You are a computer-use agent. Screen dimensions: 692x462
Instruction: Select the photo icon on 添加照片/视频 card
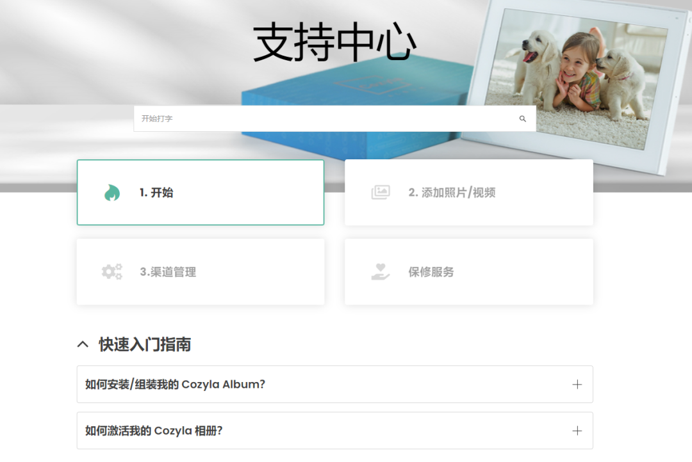click(x=381, y=191)
